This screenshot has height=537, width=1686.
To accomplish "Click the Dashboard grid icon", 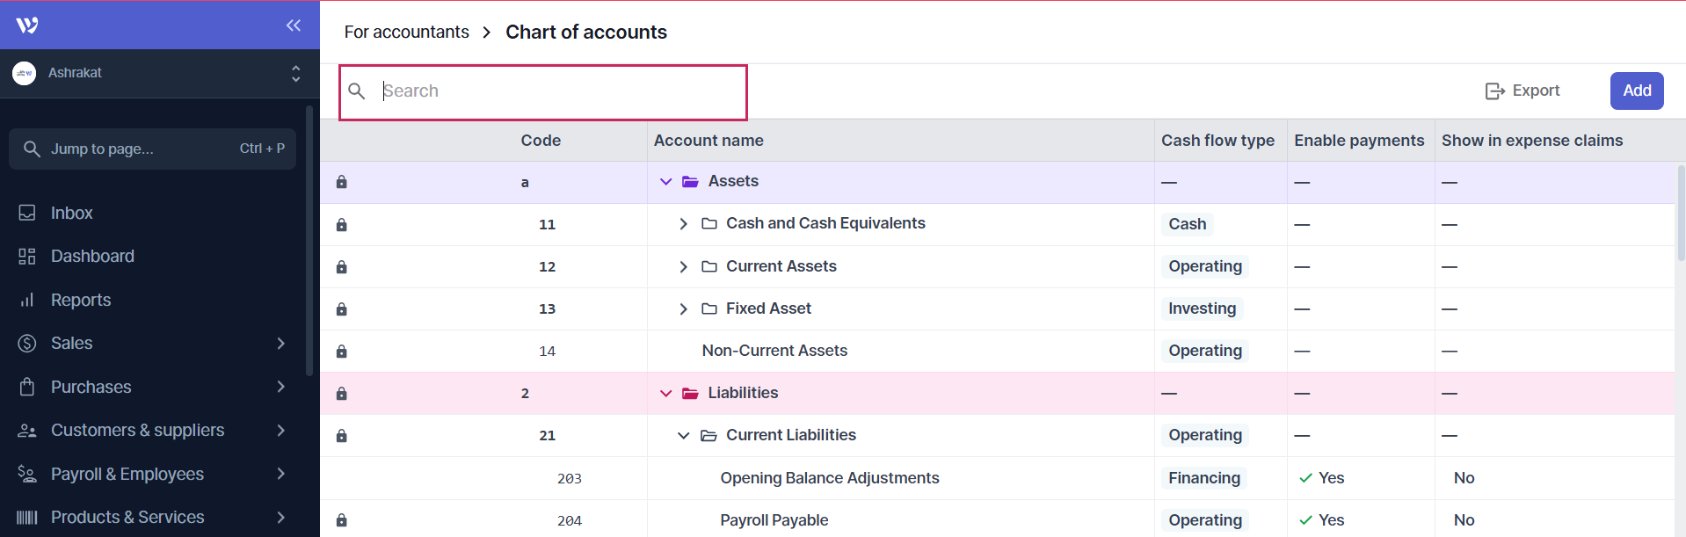I will click(27, 257).
